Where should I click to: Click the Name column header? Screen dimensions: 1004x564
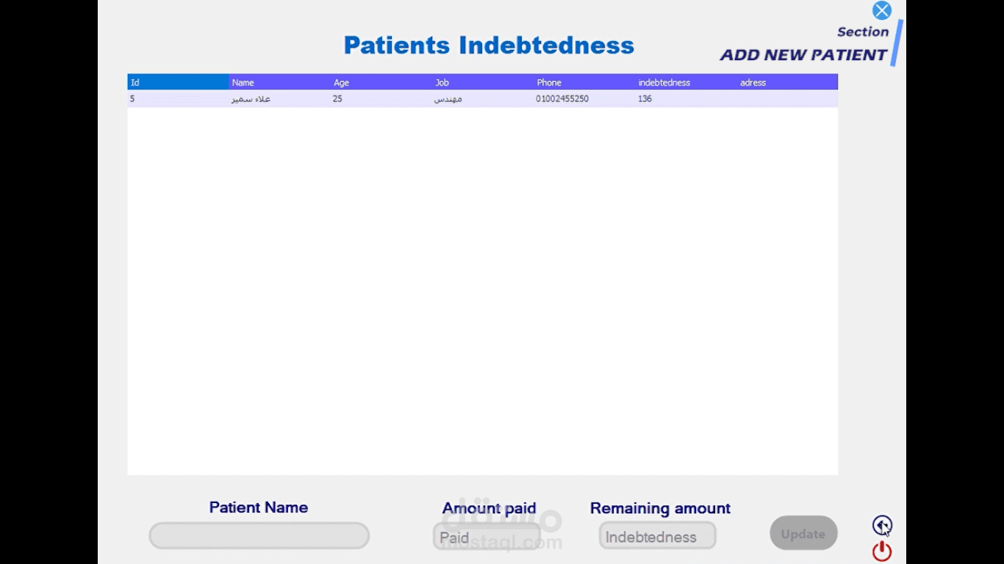pyautogui.click(x=279, y=82)
